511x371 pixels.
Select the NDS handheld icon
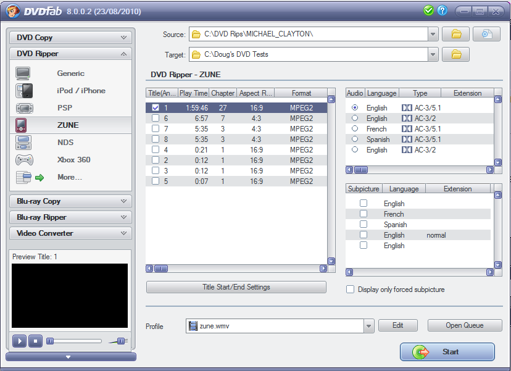(x=23, y=143)
